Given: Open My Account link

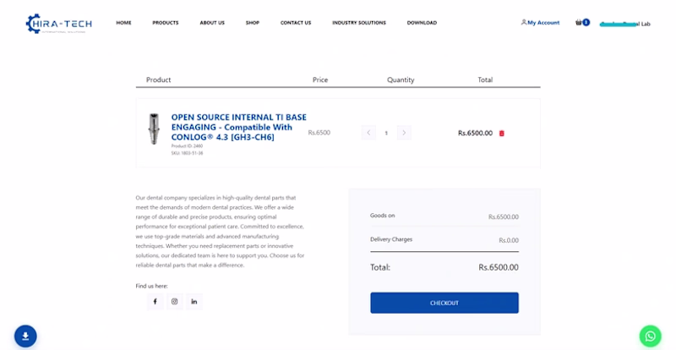Looking at the screenshot, I should [541, 23].
